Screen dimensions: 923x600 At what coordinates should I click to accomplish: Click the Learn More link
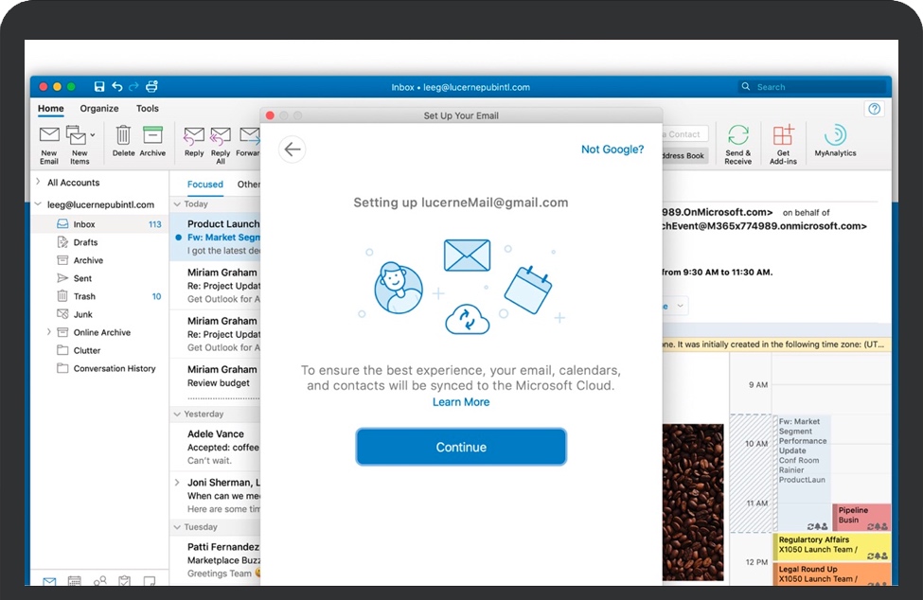pos(461,402)
